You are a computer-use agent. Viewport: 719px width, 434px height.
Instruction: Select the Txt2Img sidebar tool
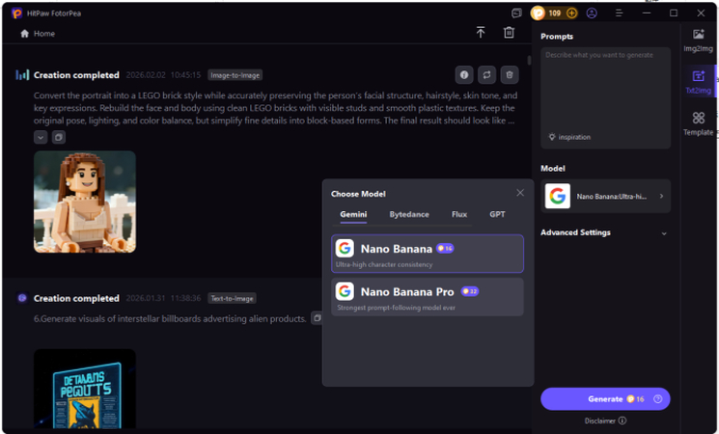tap(698, 83)
